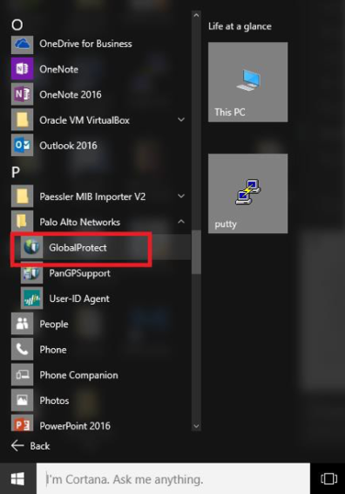Click the Photos app icon

(x=22, y=401)
